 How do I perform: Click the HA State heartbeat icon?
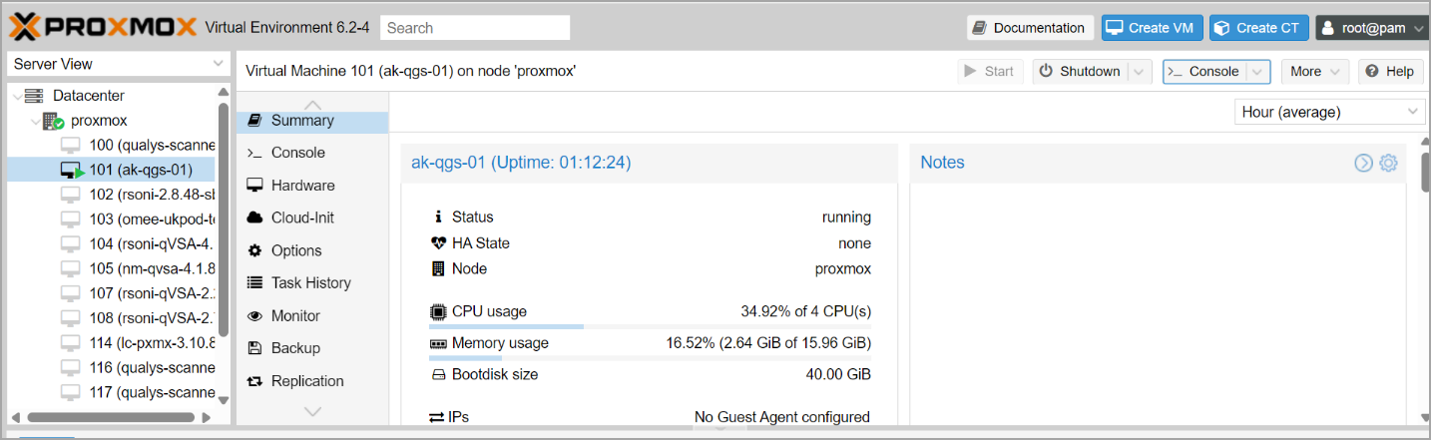tap(437, 243)
